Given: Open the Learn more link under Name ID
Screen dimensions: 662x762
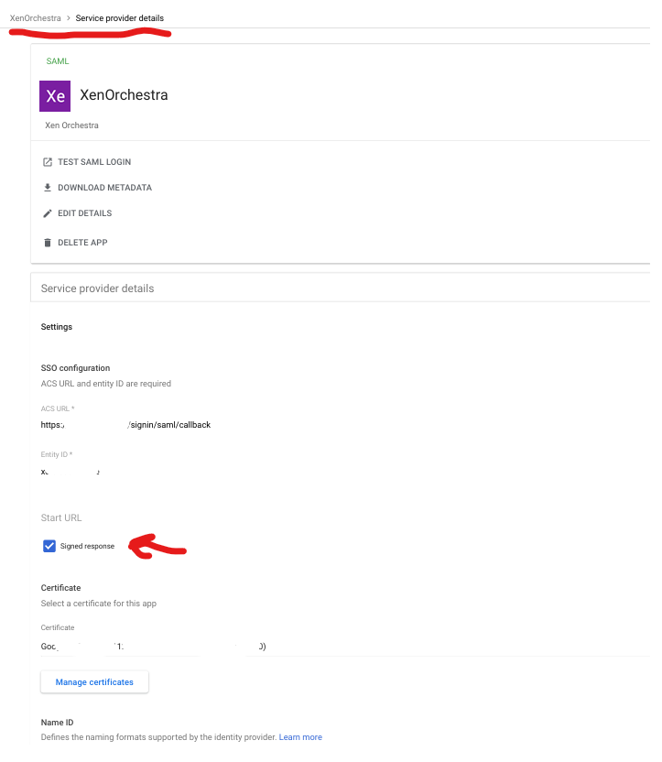Looking at the screenshot, I should click(300, 737).
